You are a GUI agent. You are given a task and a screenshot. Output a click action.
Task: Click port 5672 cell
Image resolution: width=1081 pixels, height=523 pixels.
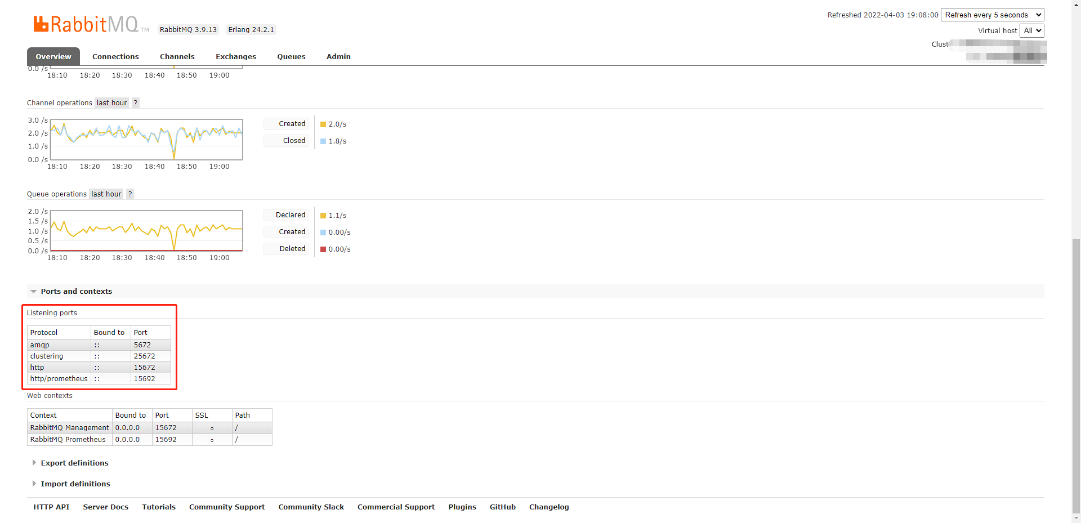pyautogui.click(x=150, y=345)
